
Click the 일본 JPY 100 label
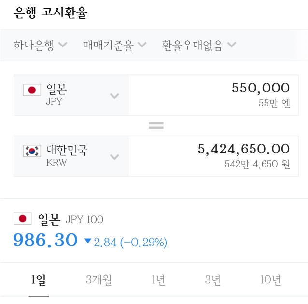70,220
